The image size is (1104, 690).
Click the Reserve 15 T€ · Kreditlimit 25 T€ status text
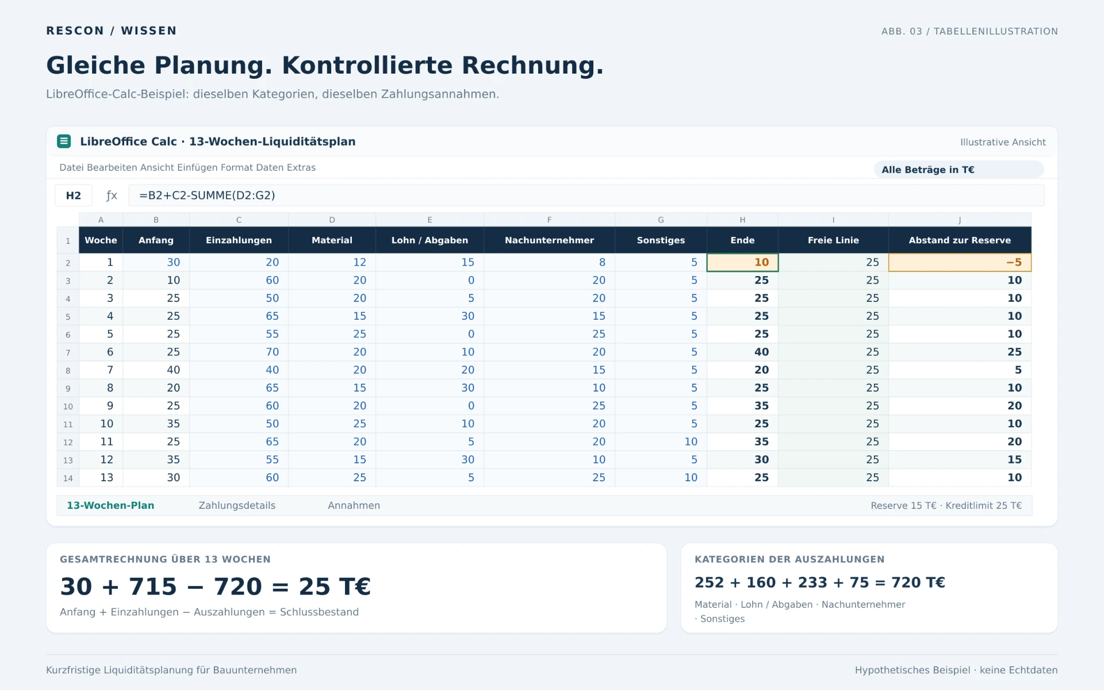click(x=946, y=505)
